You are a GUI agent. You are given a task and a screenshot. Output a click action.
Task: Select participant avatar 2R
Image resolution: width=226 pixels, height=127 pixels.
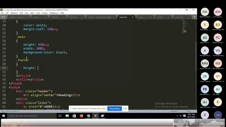[x=205, y=76]
